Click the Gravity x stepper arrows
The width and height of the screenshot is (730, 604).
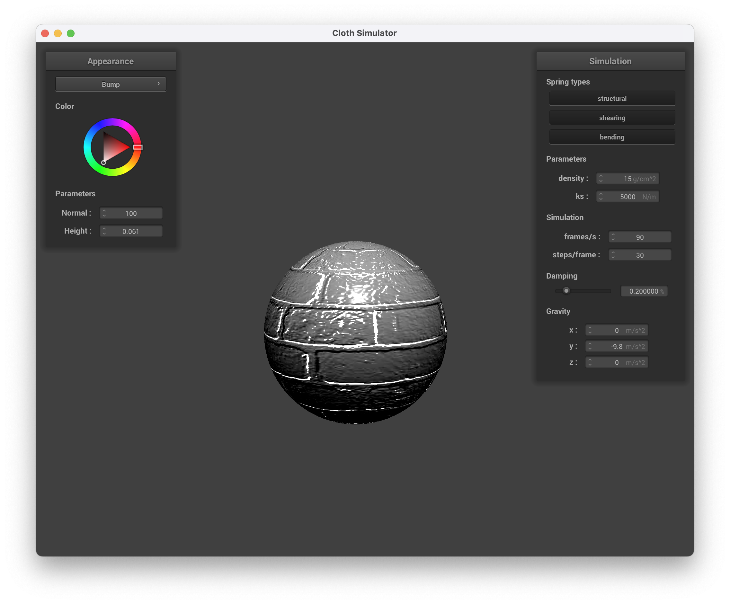pyautogui.click(x=590, y=330)
